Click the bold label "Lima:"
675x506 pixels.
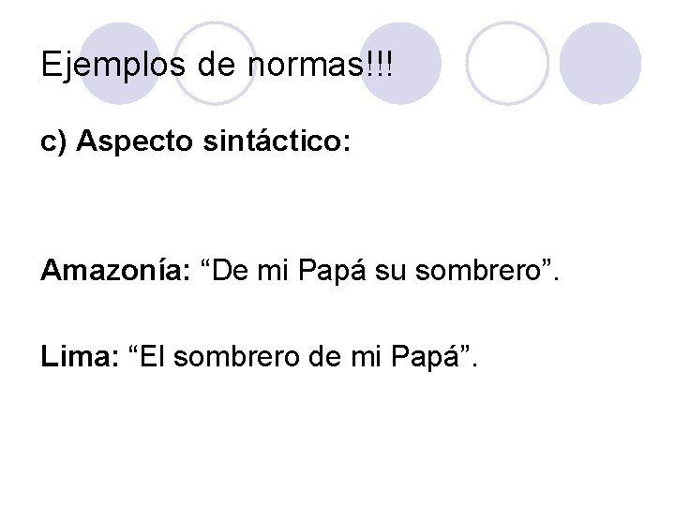click(80, 357)
